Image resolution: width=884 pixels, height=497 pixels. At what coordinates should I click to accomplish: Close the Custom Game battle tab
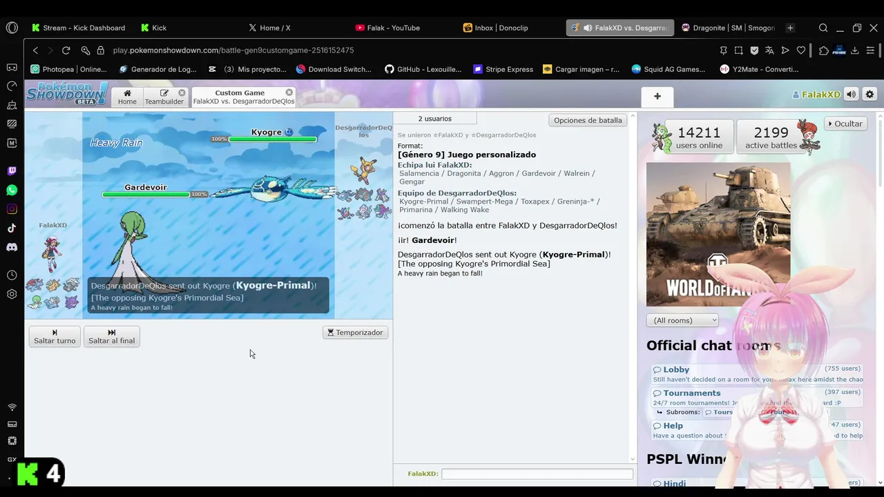coord(289,92)
